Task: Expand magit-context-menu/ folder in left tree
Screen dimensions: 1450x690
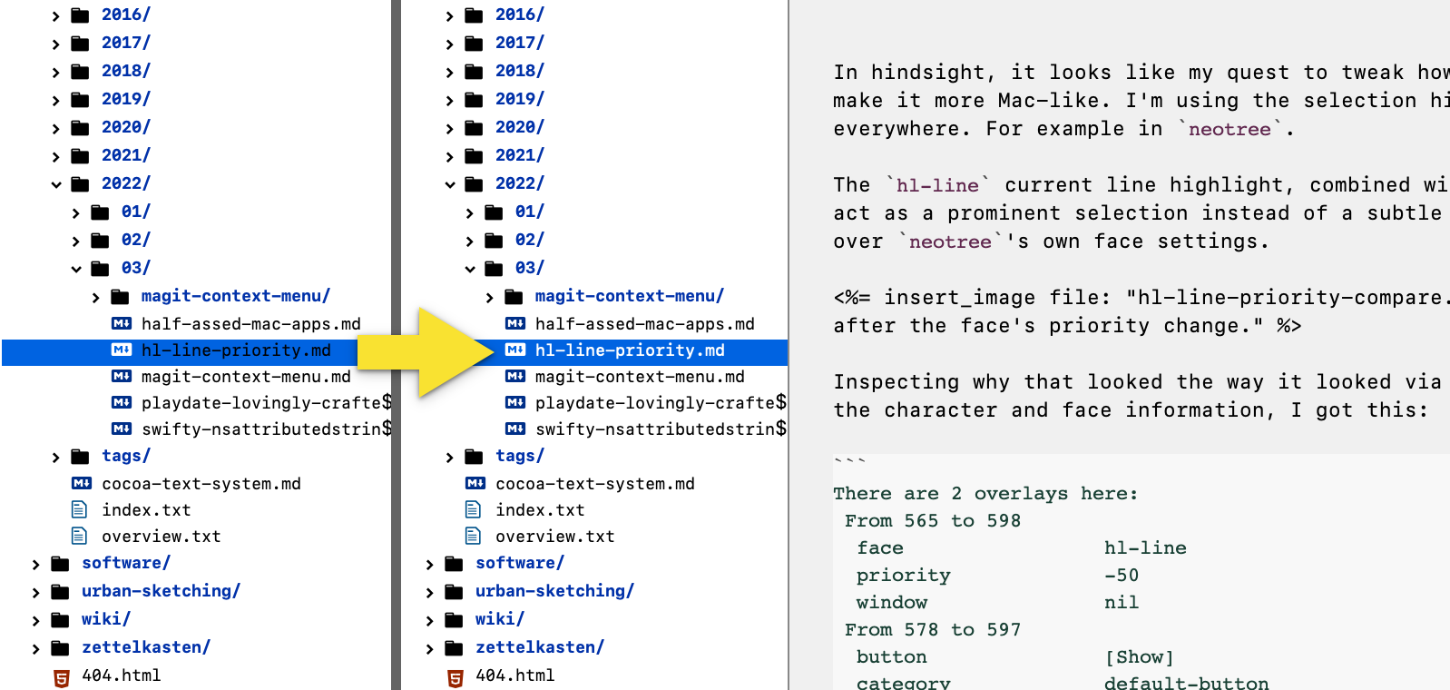Action: pyautogui.click(x=95, y=298)
